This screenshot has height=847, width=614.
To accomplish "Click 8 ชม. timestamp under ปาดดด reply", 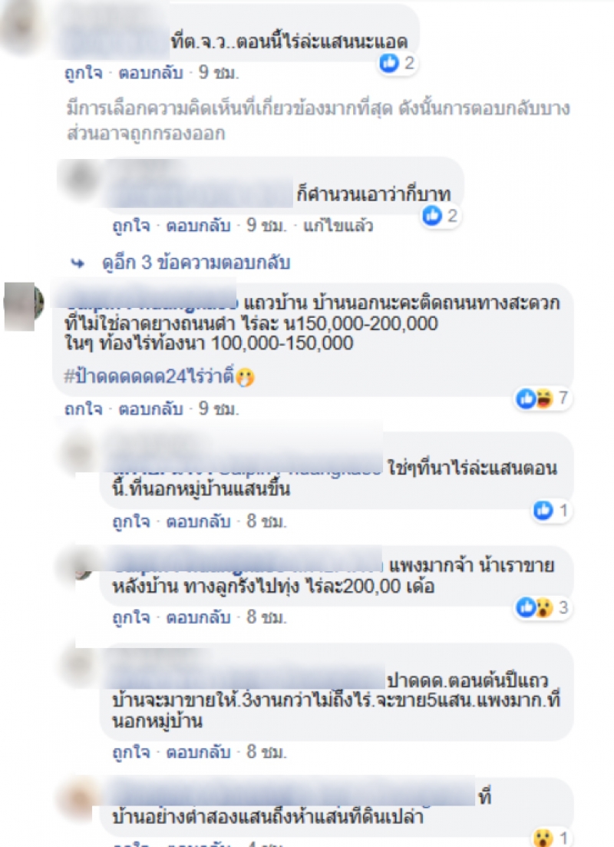I will click(x=266, y=751).
